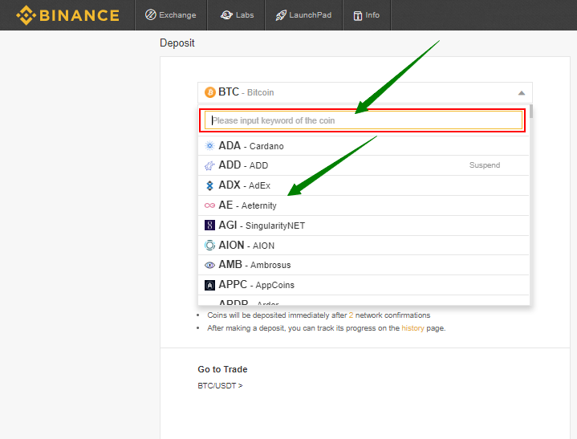Click the Ambrosus eye icon
577x439 pixels.
pos(209,265)
